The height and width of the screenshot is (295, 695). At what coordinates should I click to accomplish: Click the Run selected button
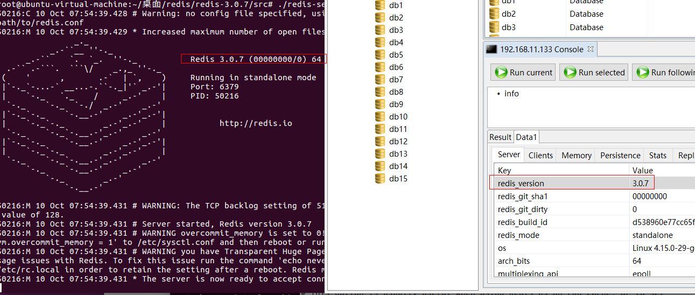pos(594,72)
